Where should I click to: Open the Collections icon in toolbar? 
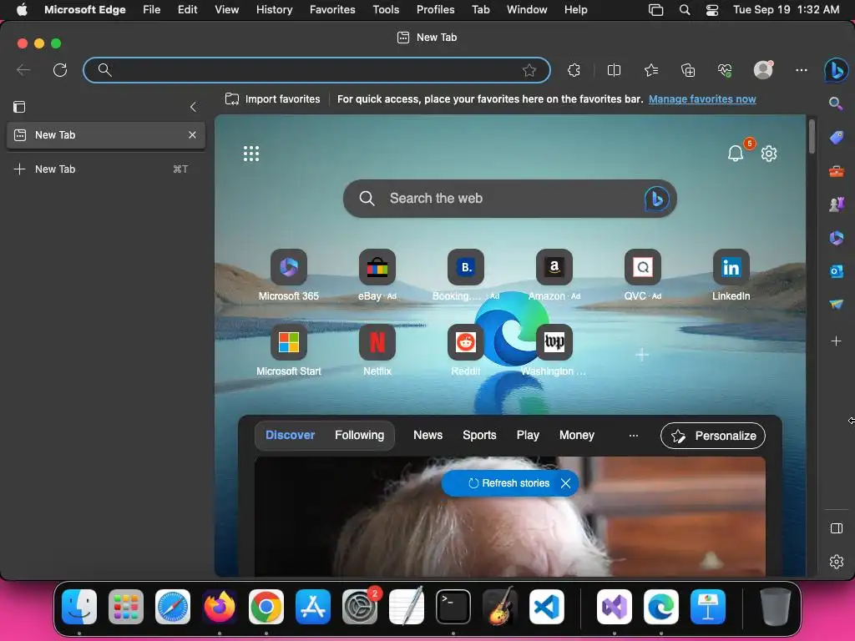point(688,70)
